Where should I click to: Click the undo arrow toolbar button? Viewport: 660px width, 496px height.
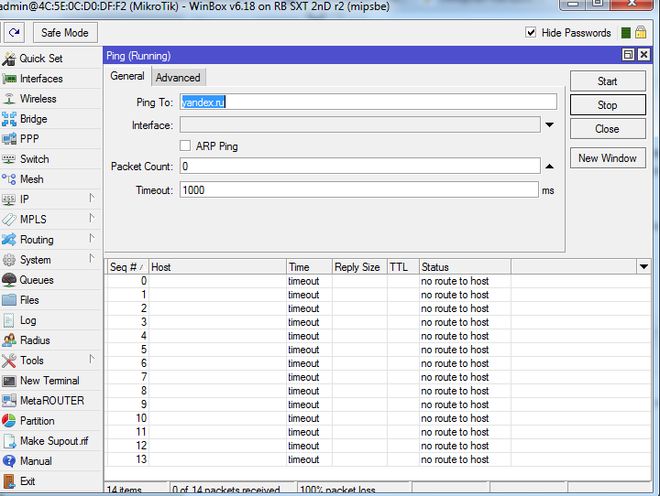15,32
